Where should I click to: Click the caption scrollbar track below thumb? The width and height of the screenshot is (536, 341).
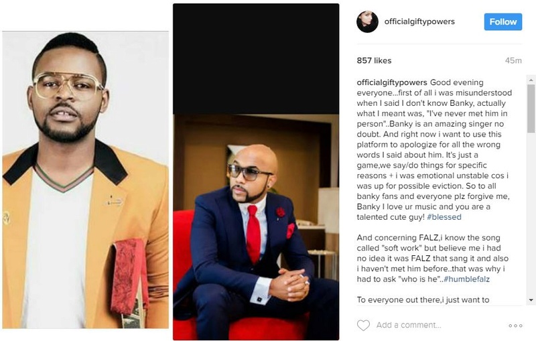pos(531,214)
